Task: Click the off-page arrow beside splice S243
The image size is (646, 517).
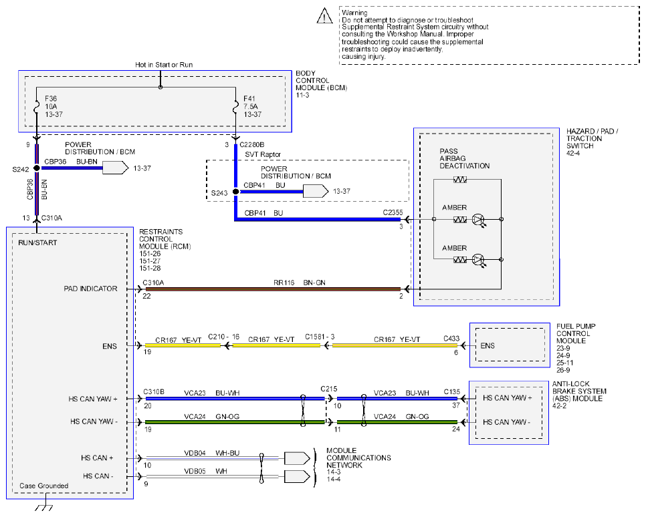Action: point(316,192)
